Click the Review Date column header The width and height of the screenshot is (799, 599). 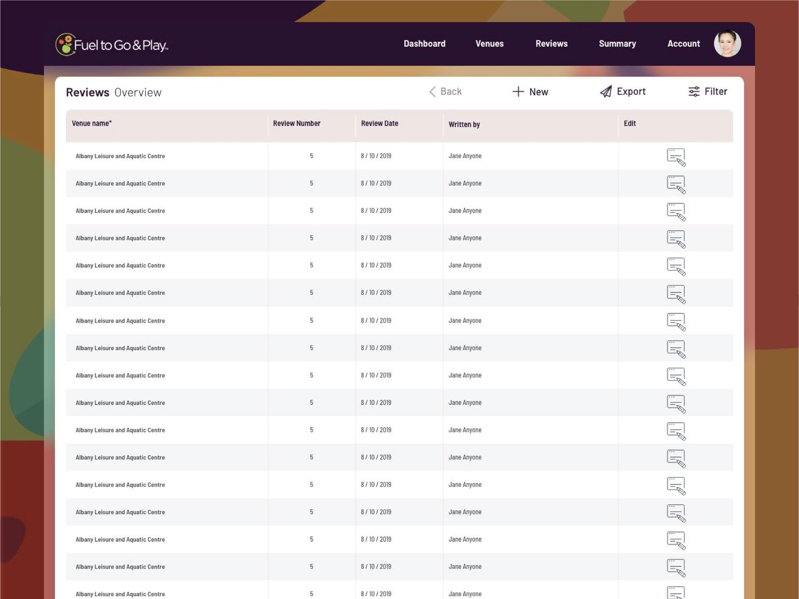coord(380,123)
